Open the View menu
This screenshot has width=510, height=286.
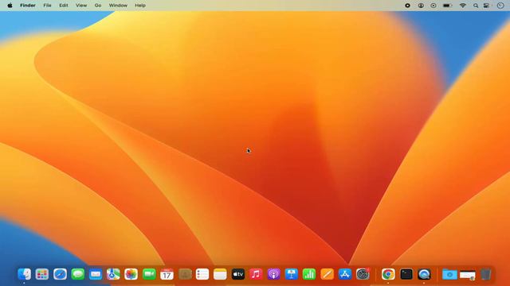[x=81, y=6]
